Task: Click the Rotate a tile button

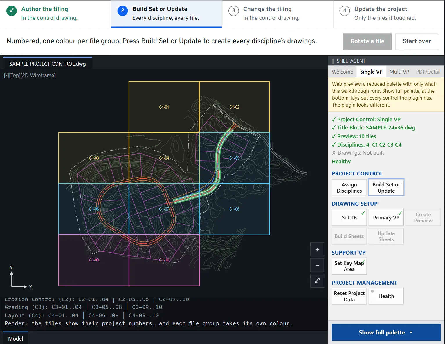Action: [x=367, y=41]
